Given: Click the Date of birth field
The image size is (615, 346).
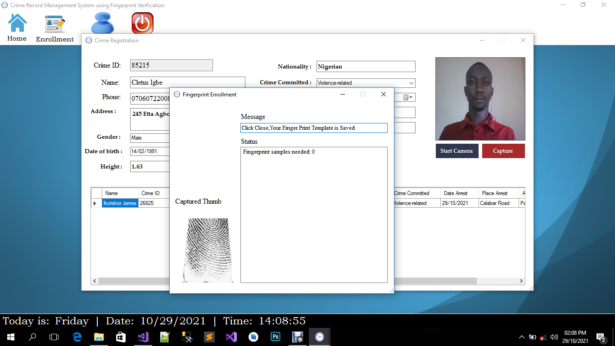Looking at the screenshot, I should (150, 151).
